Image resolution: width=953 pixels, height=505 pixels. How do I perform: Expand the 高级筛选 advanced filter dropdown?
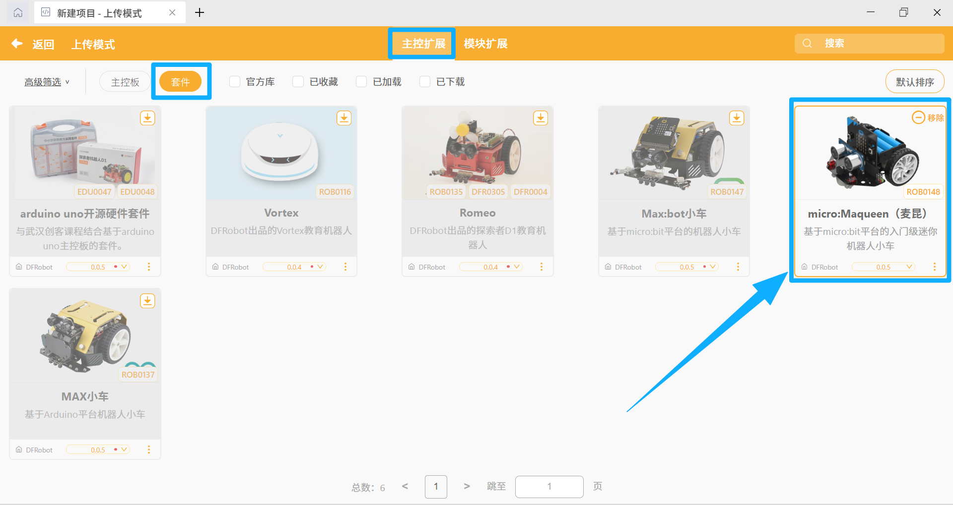[47, 82]
